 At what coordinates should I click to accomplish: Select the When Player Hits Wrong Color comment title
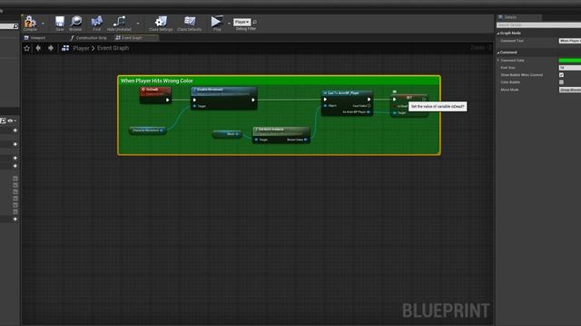[157, 81]
